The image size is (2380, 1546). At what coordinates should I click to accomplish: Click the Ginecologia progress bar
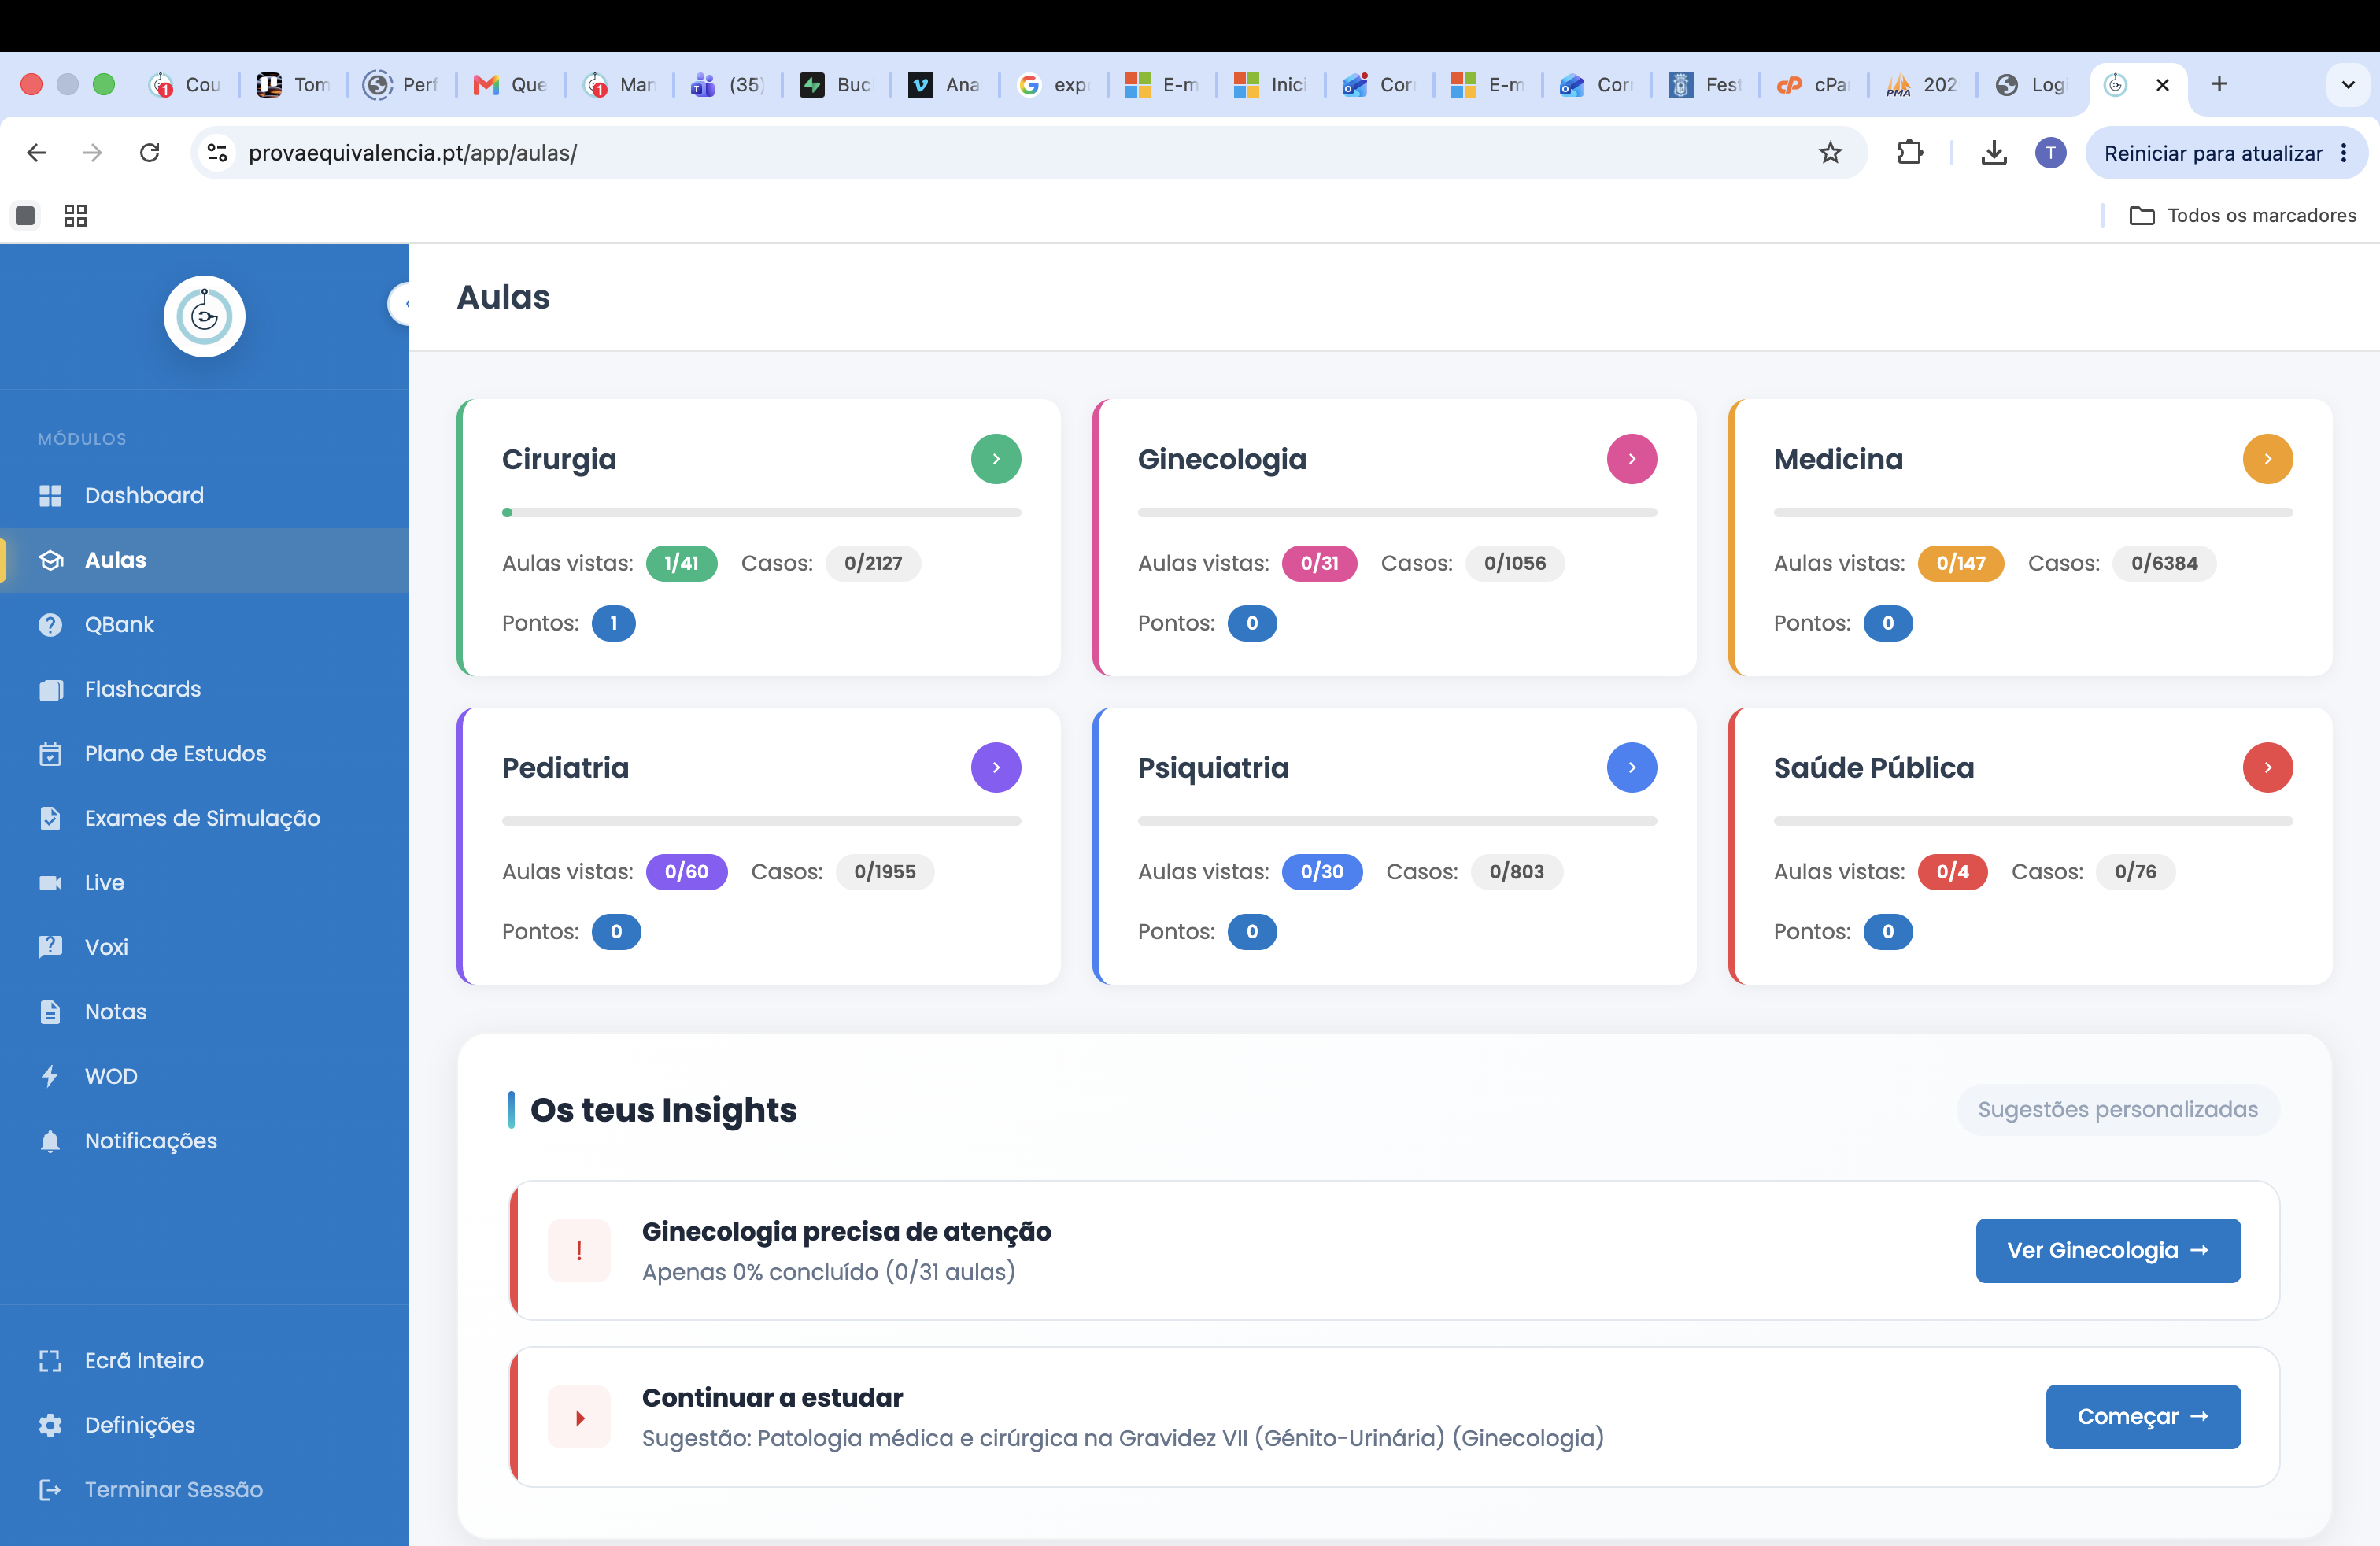coord(1397,512)
